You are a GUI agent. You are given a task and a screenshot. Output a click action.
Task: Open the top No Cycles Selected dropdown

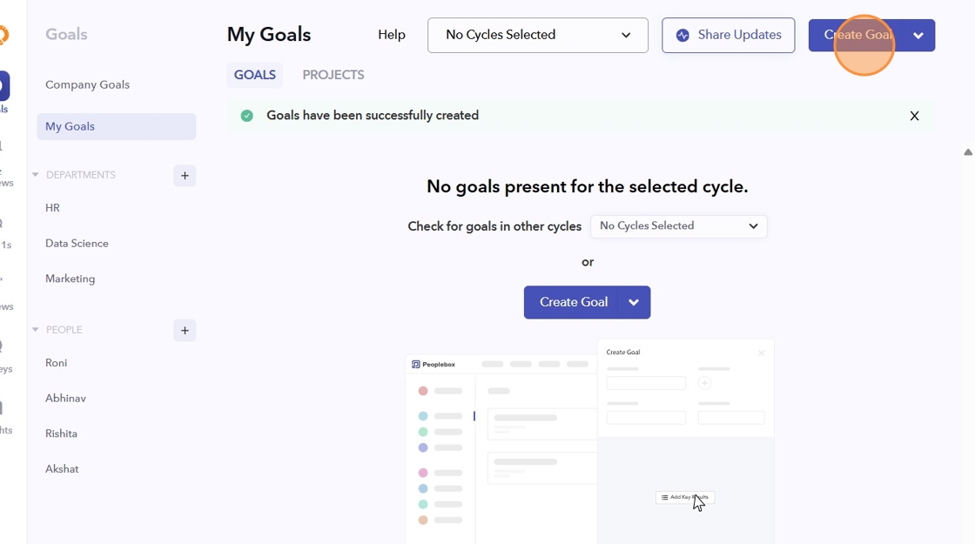pyautogui.click(x=538, y=36)
